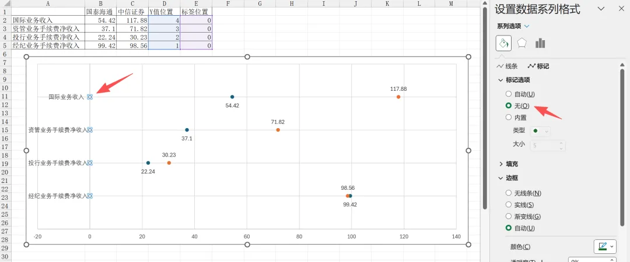Select the 自动(U) marker option radio

click(x=509, y=94)
